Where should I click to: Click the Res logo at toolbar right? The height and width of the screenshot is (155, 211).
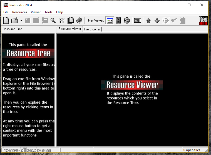pos(203,20)
